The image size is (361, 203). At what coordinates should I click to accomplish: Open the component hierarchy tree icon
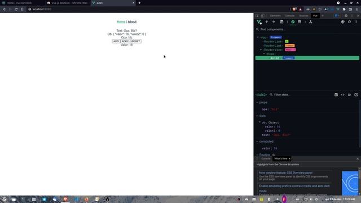311,22
